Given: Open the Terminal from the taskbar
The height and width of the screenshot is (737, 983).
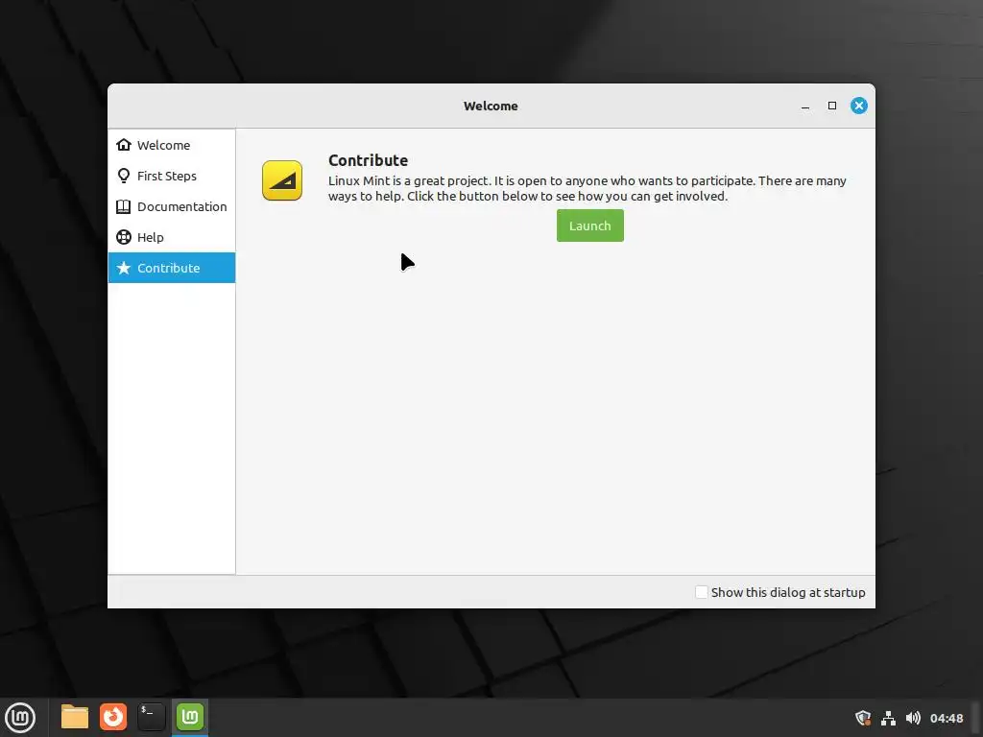Looking at the screenshot, I should 152,717.
